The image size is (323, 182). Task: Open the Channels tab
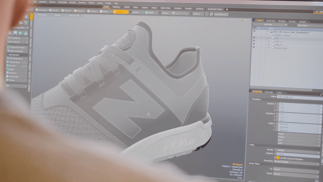coord(269,92)
